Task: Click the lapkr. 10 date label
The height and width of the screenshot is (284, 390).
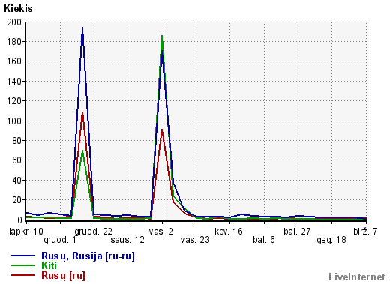Action: pos(26,232)
